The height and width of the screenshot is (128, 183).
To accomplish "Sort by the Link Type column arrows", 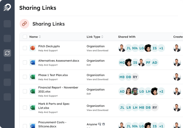I will (x=102, y=37).
